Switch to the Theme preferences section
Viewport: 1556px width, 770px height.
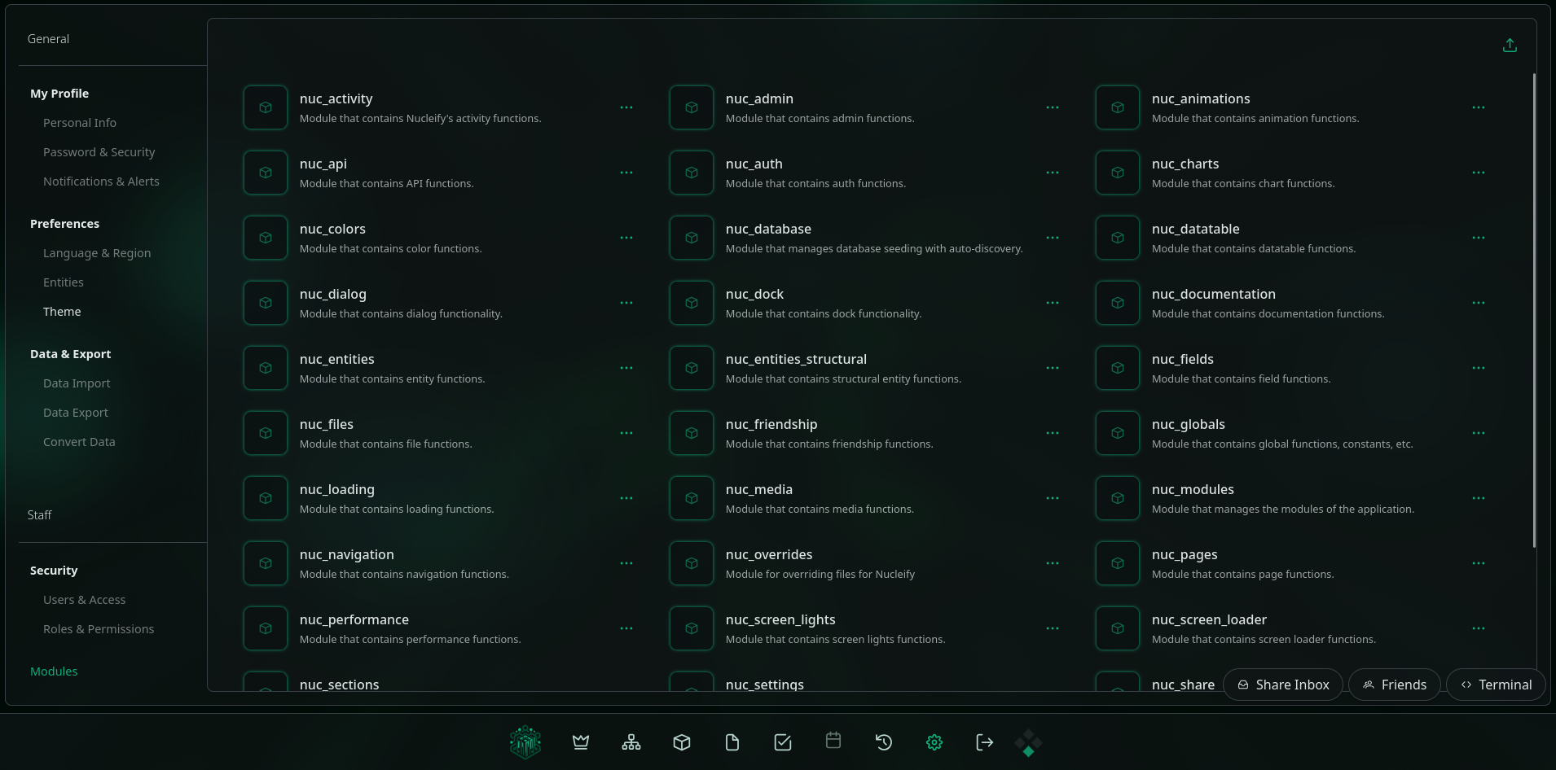click(x=62, y=311)
